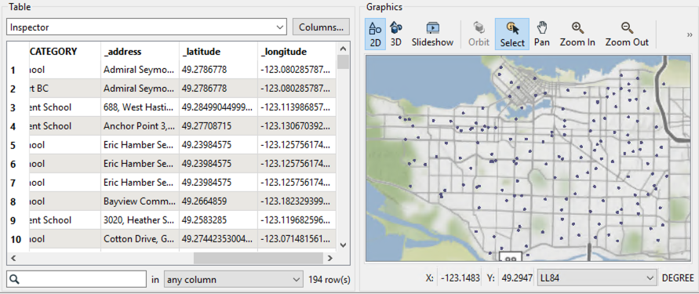Viewport: 699px width, 294px height.
Task: Click the search magnifier icon
Action: coord(15,279)
